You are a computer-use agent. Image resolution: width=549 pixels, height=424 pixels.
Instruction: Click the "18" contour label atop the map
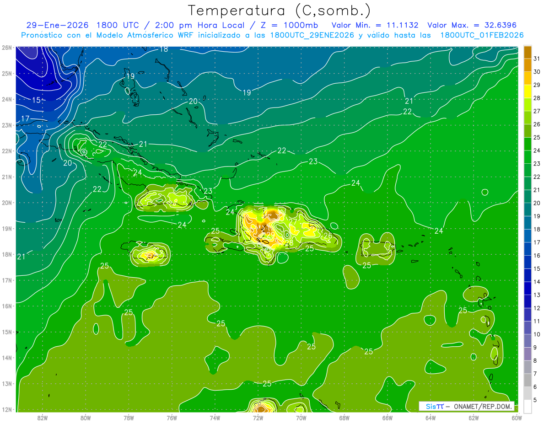(164, 49)
